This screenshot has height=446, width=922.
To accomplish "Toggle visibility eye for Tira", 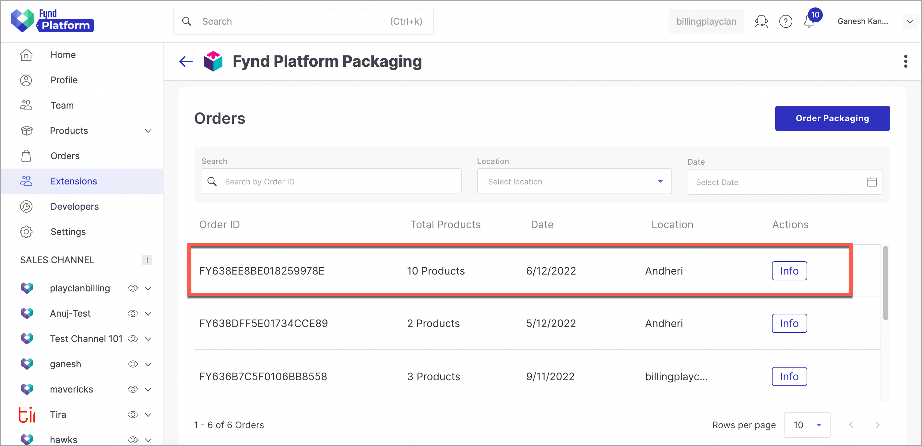I will (x=133, y=415).
